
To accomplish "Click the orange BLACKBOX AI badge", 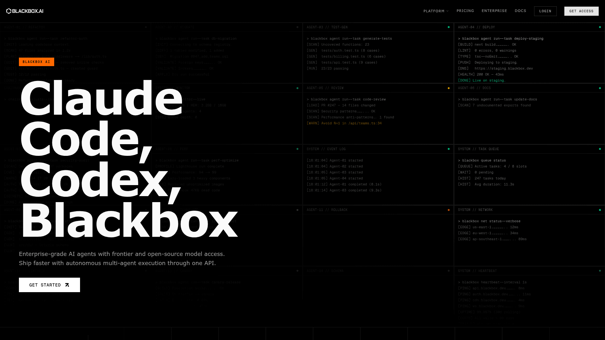I will point(37,62).
